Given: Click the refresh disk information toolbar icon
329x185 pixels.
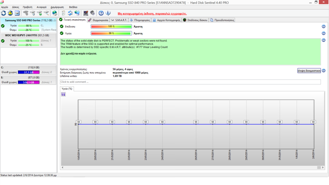Looking at the screenshot, I should tap(4, 13).
